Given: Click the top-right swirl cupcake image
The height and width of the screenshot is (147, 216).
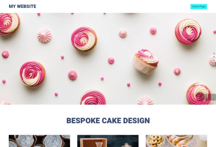Looking at the screenshot, I should point(188,31).
